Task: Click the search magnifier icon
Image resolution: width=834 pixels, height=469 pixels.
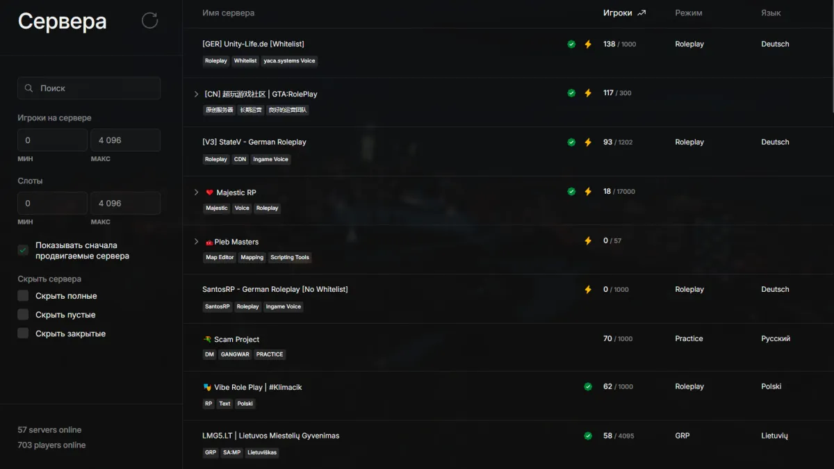Action: [28, 88]
